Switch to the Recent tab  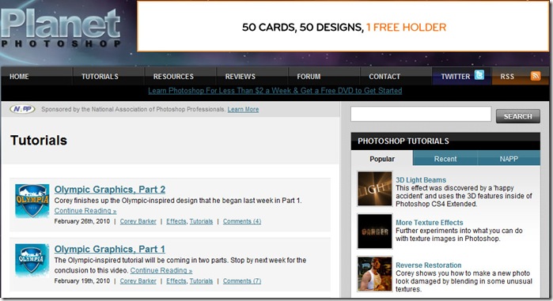pyautogui.click(x=445, y=159)
